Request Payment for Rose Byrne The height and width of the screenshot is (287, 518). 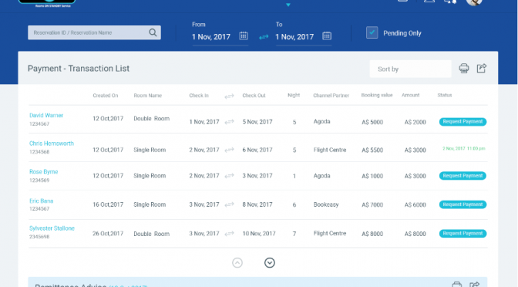(x=462, y=176)
